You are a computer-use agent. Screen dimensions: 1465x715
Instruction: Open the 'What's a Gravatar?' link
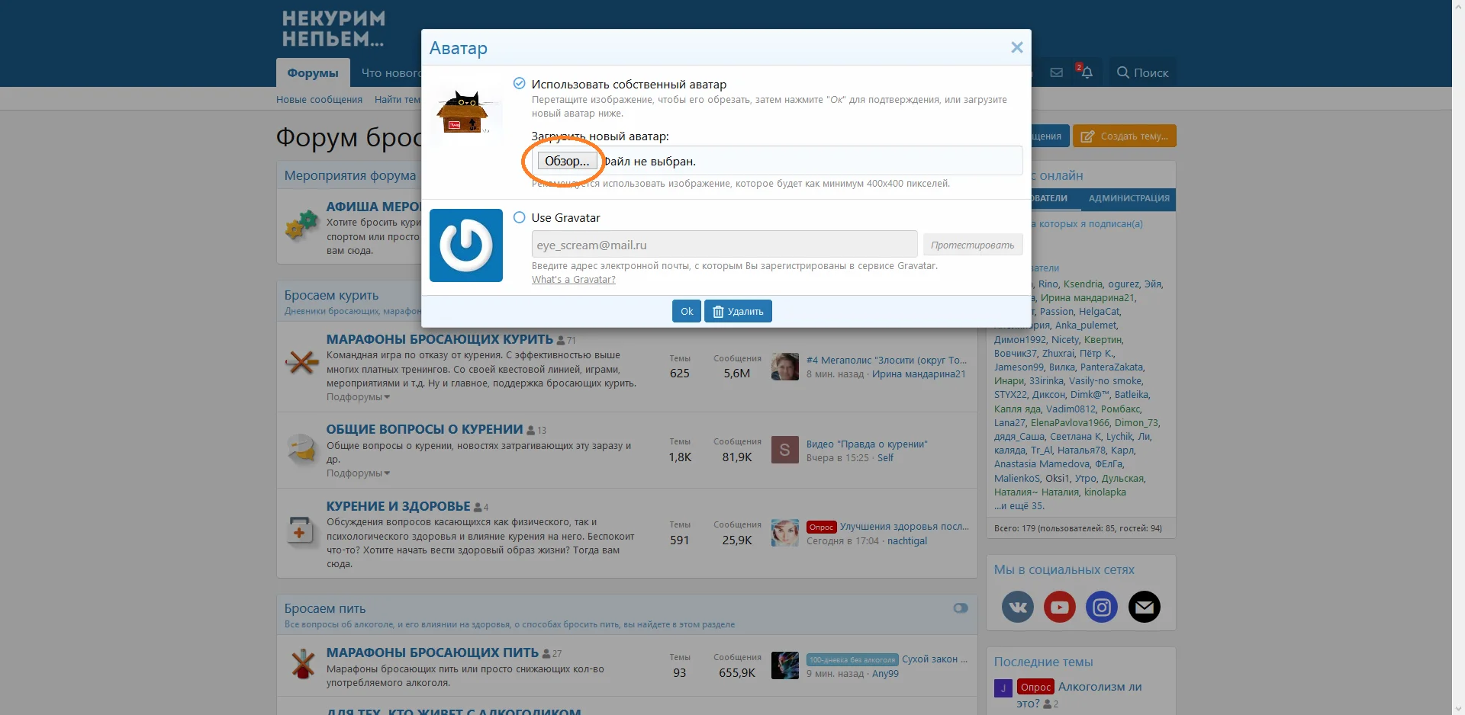(574, 280)
